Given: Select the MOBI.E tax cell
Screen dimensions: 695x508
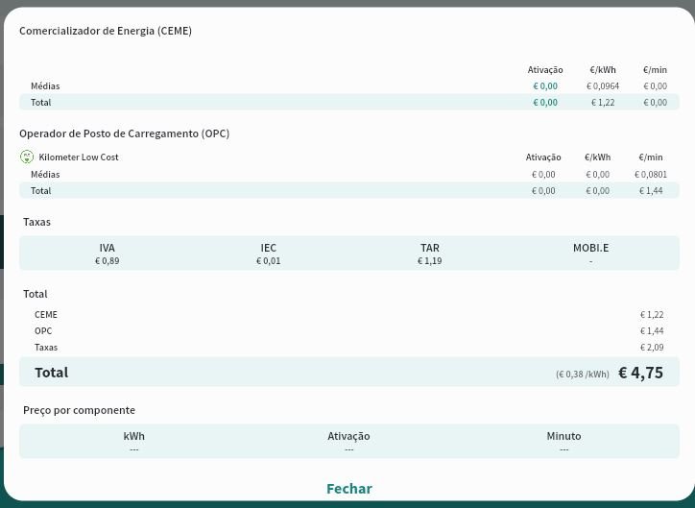Looking at the screenshot, I should point(590,254).
